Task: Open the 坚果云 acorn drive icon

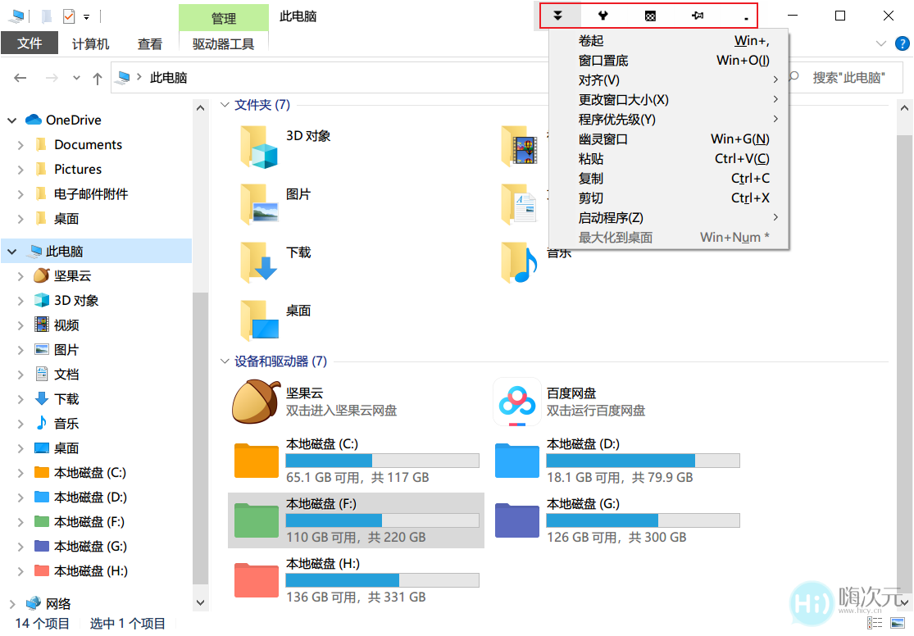Action: coord(255,401)
